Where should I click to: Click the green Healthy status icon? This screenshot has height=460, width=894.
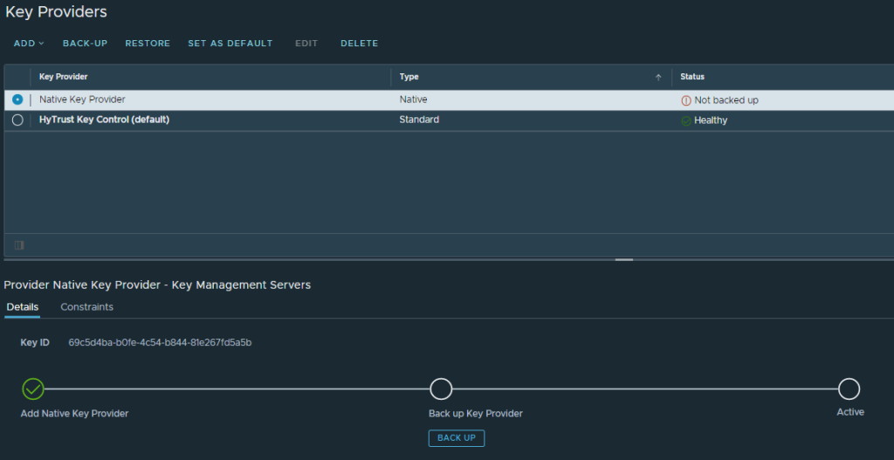(x=685, y=120)
